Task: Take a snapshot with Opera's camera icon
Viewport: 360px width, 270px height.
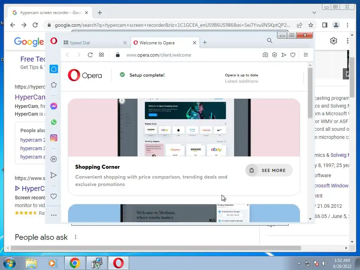Action: point(265,55)
